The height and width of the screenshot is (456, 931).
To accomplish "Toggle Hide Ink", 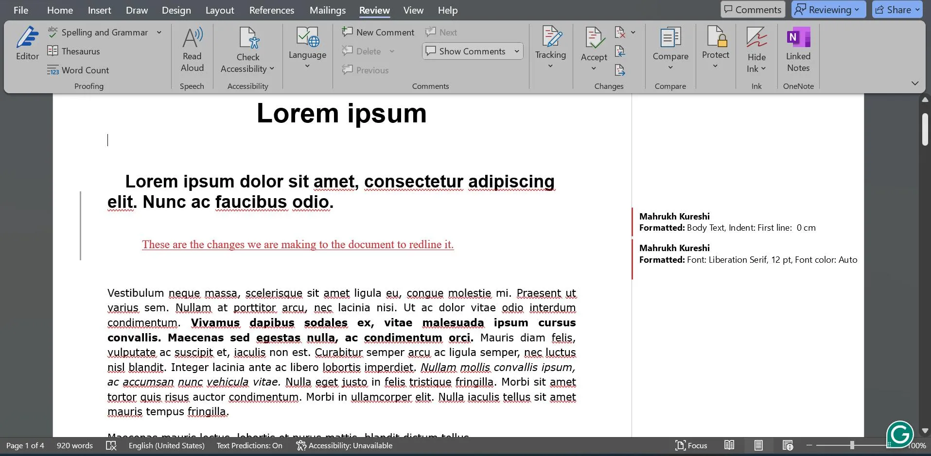I will coord(756,49).
